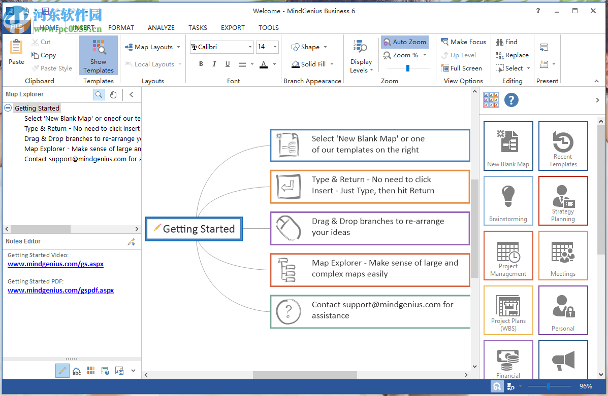Switch to the ANALYZE ribbon tab
Image resolution: width=608 pixels, height=396 pixels.
[161, 28]
